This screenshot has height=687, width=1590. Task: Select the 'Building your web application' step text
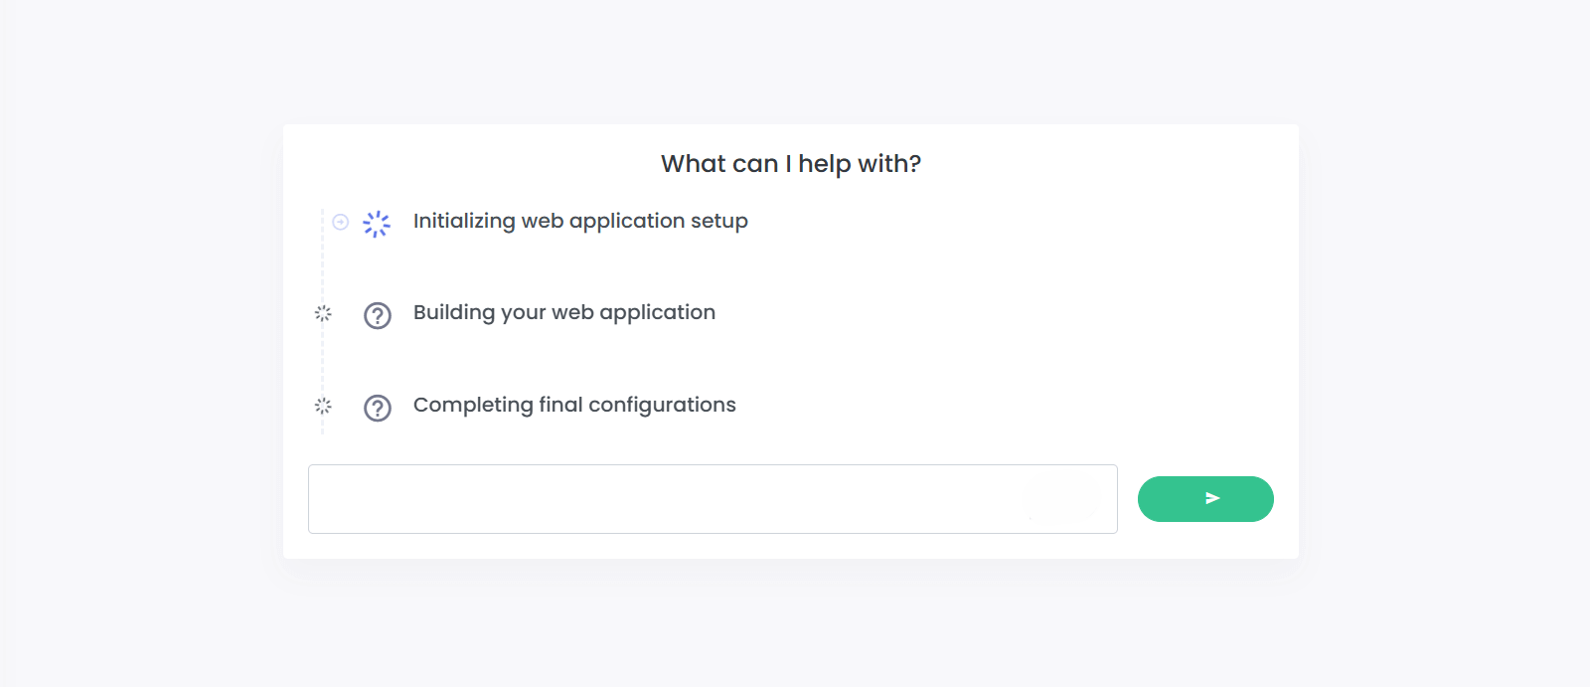[x=564, y=312]
